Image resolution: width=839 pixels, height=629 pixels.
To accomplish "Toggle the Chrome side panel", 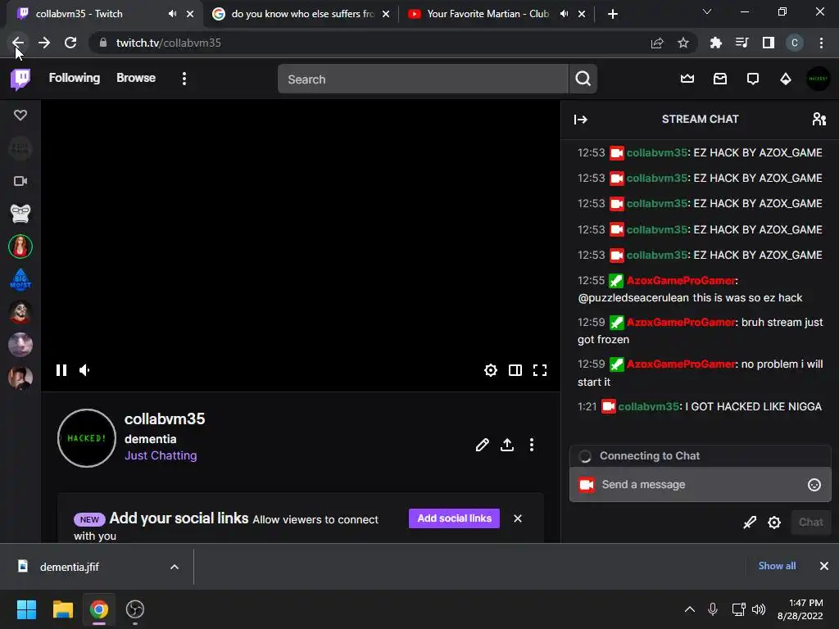I will click(769, 43).
